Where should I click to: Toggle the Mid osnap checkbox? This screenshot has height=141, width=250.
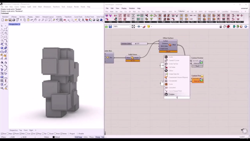coord(21,134)
